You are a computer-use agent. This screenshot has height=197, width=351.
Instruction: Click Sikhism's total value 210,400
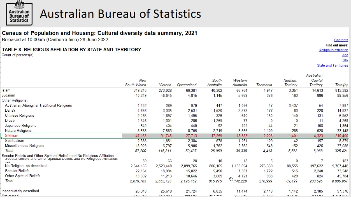pyautogui.click(x=341, y=135)
